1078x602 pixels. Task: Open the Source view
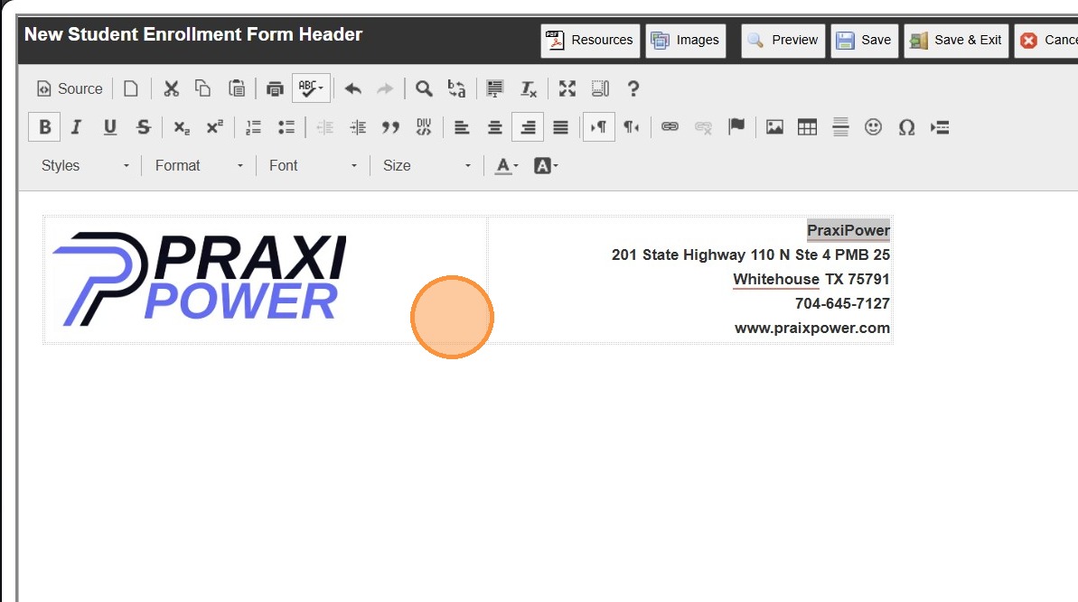pyautogui.click(x=70, y=88)
